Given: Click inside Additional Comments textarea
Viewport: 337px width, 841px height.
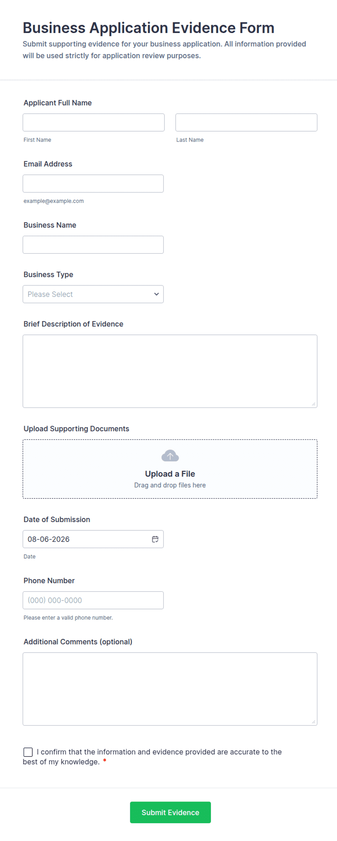Looking at the screenshot, I should [170, 689].
